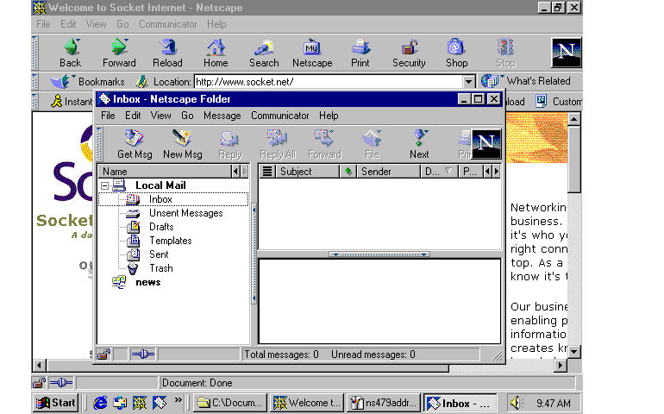Click the Stop toolbar icon
This screenshot has width=664, height=414.
point(505,53)
